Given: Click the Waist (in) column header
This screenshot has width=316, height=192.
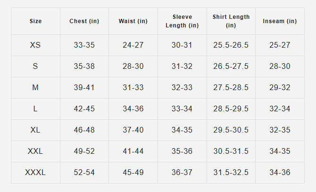Looking at the screenshot, I should (133, 21).
